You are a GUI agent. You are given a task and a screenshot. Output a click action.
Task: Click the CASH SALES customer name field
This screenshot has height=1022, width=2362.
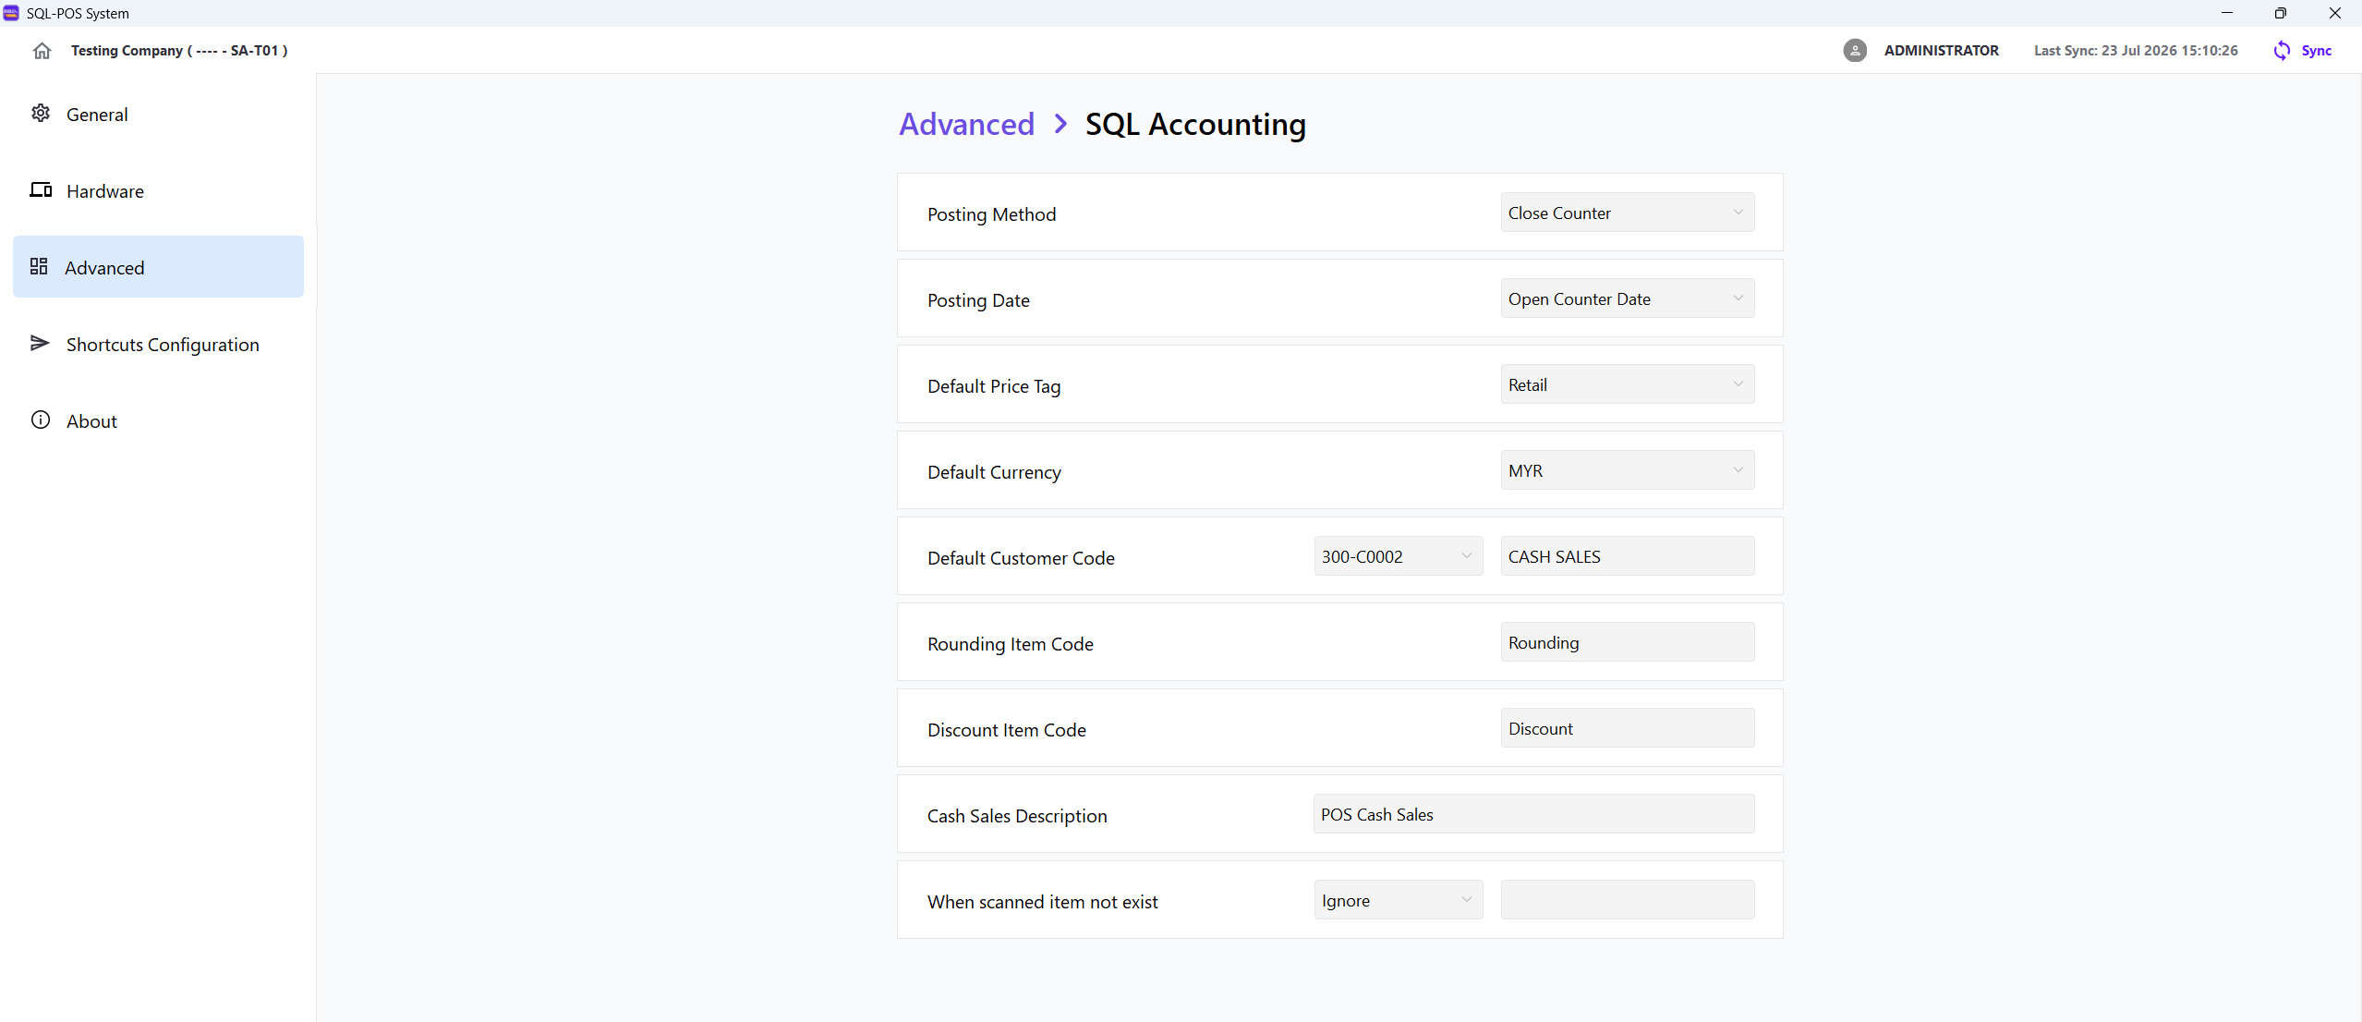pyautogui.click(x=1628, y=556)
